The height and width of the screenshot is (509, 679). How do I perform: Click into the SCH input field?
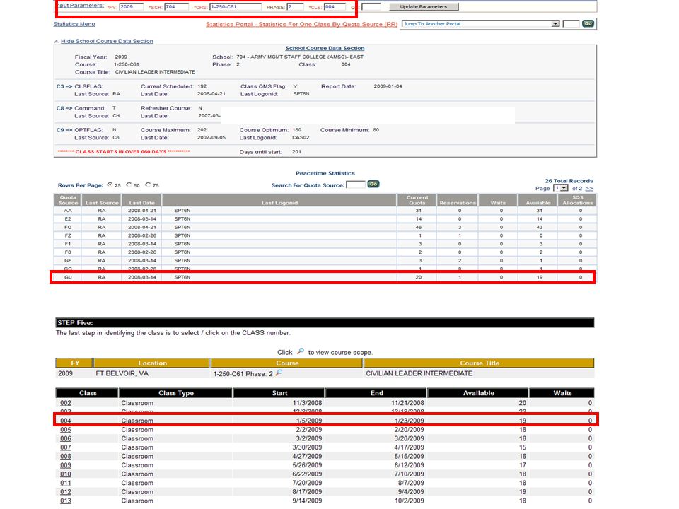coord(176,7)
